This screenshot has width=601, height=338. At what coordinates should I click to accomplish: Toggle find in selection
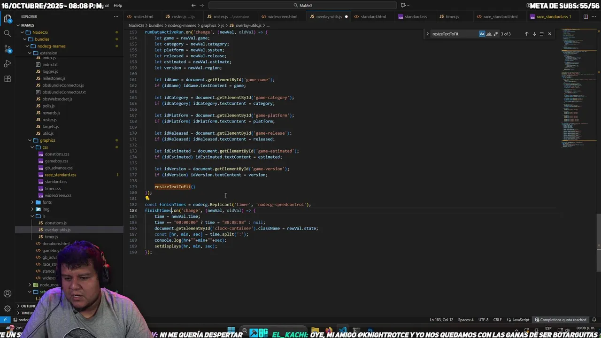[542, 34]
